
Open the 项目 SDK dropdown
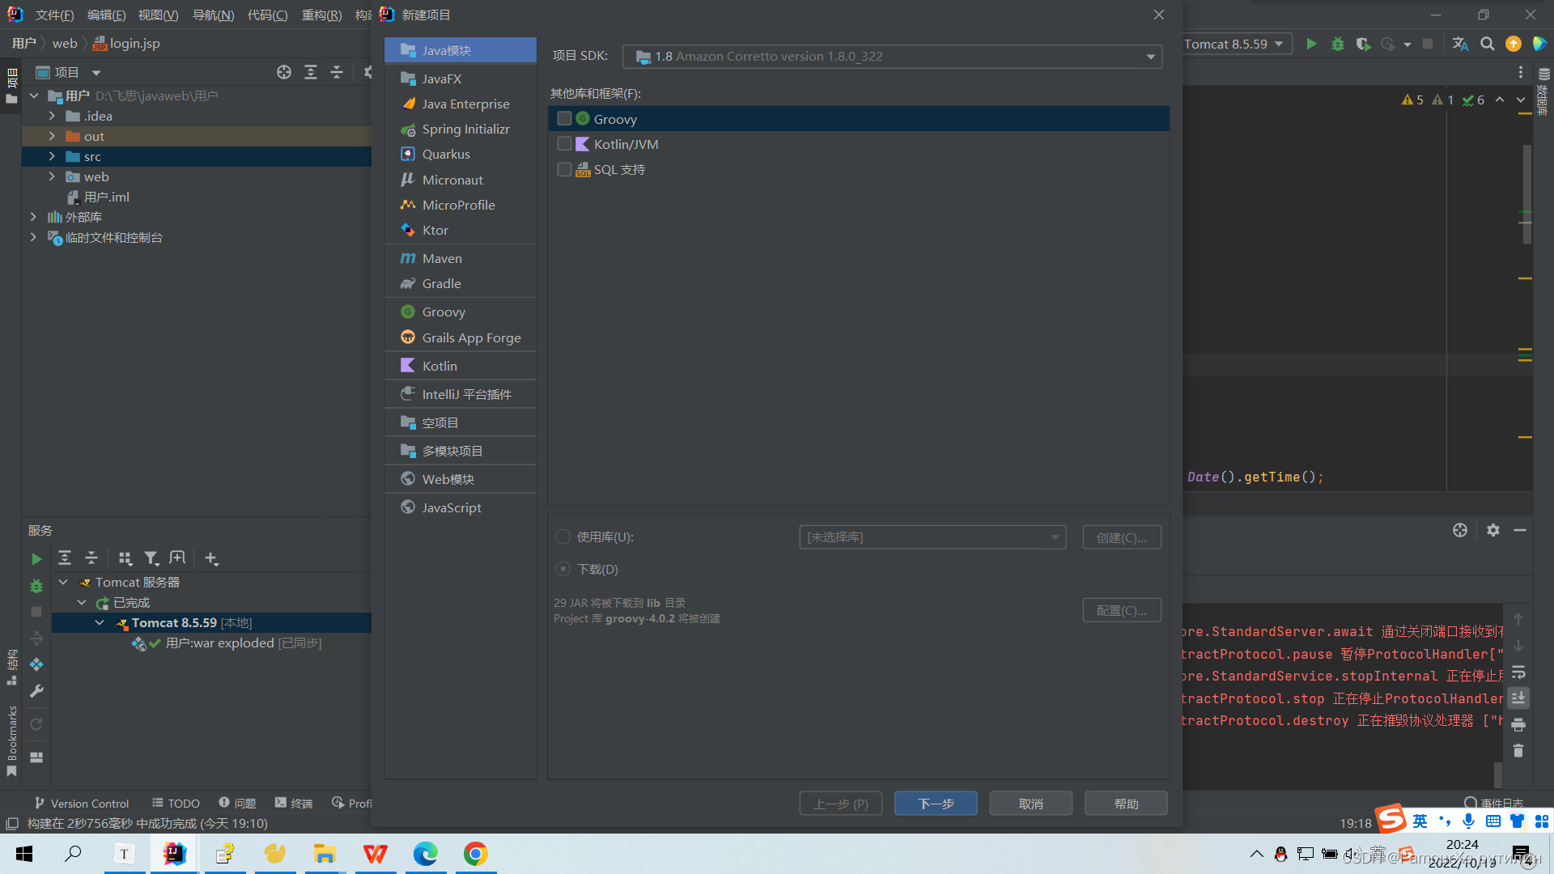(892, 57)
